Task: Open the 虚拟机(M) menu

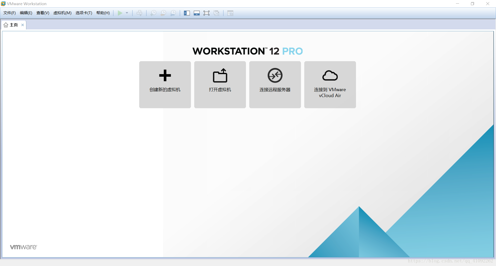Action: click(63, 13)
